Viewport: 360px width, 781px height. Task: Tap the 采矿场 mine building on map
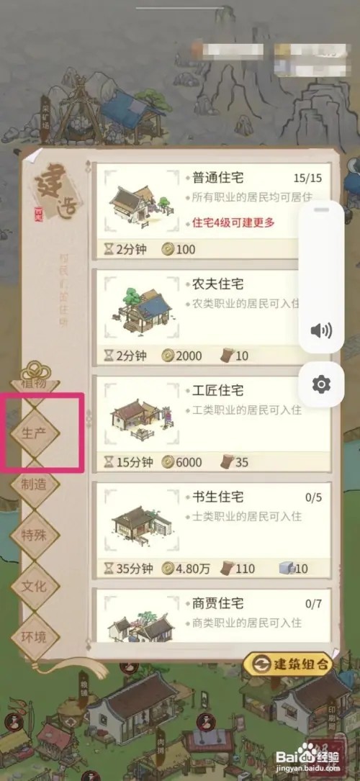pyautogui.click(x=80, y=114)
